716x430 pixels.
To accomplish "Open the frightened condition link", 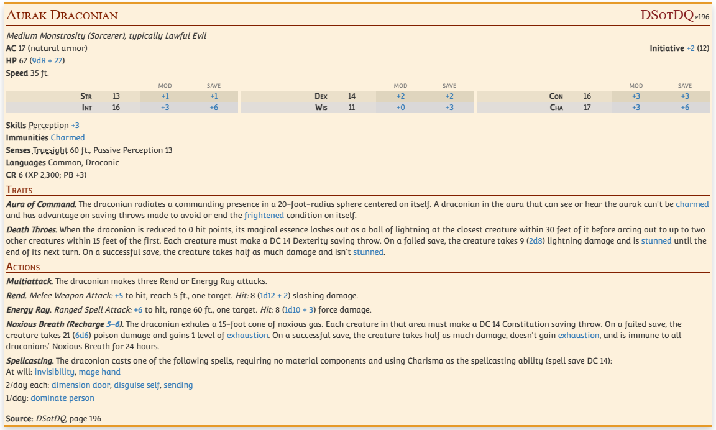I will tap(264, 215).
